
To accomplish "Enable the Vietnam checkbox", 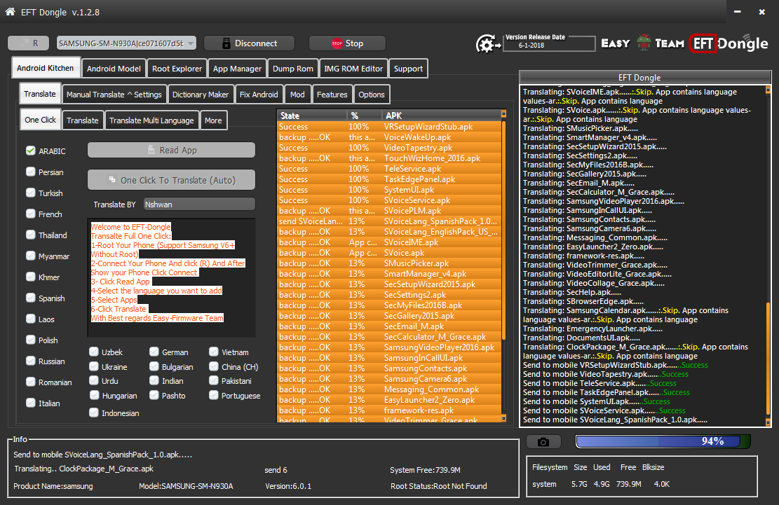I will coord(214,352).
